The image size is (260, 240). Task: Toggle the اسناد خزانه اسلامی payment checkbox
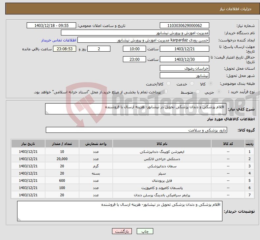click(165, 91)
